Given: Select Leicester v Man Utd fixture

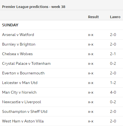Looking at the screenshot, I should 20,83.
